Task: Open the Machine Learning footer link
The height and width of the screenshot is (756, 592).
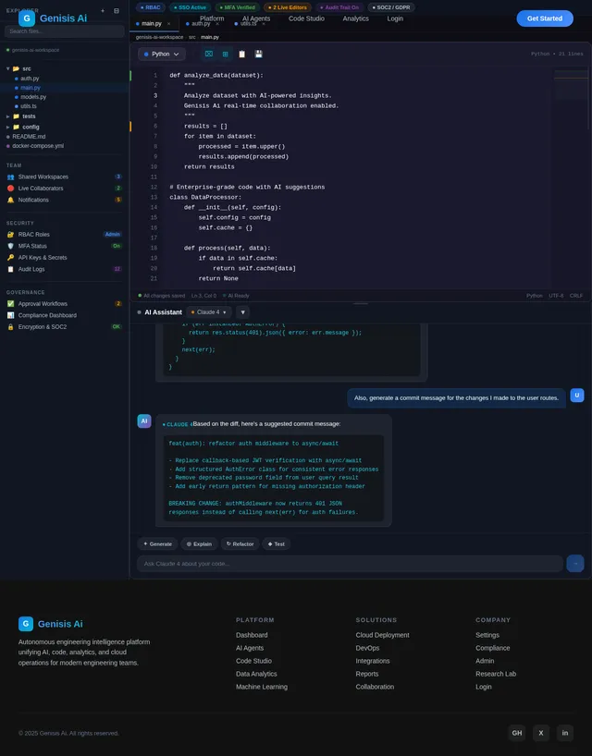Action: click(x=262, y=687)
